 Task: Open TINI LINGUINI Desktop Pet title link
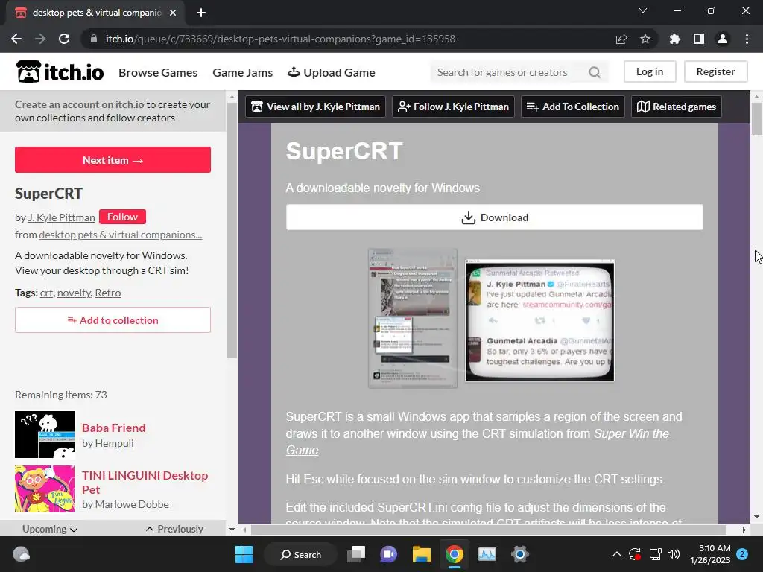145,483
